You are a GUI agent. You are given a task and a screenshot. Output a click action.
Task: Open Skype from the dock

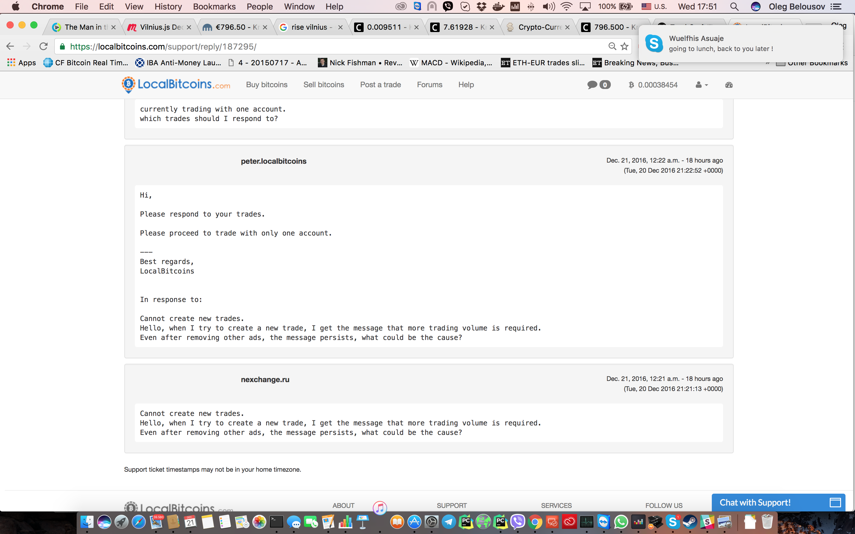(x=673, y=522)
